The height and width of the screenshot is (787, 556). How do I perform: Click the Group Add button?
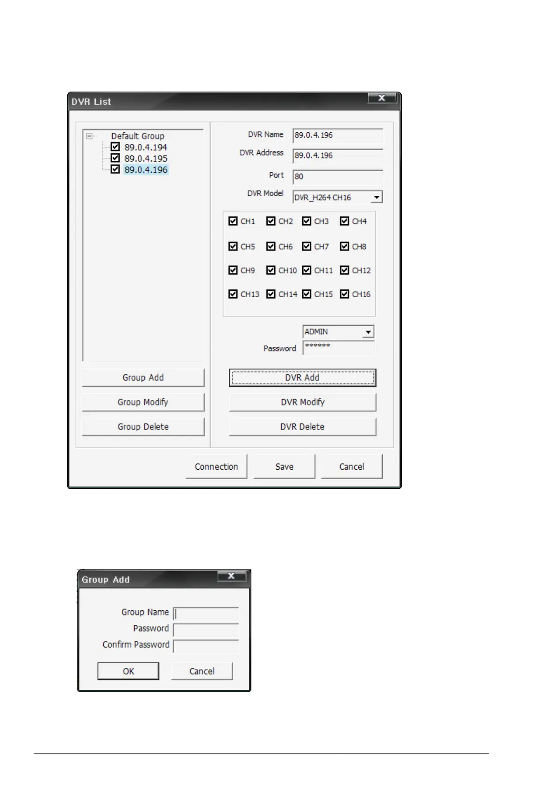143,378
